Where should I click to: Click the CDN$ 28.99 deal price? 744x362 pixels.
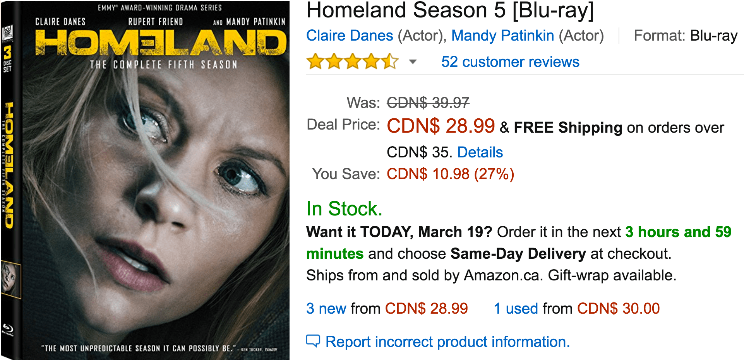point(441,126)
